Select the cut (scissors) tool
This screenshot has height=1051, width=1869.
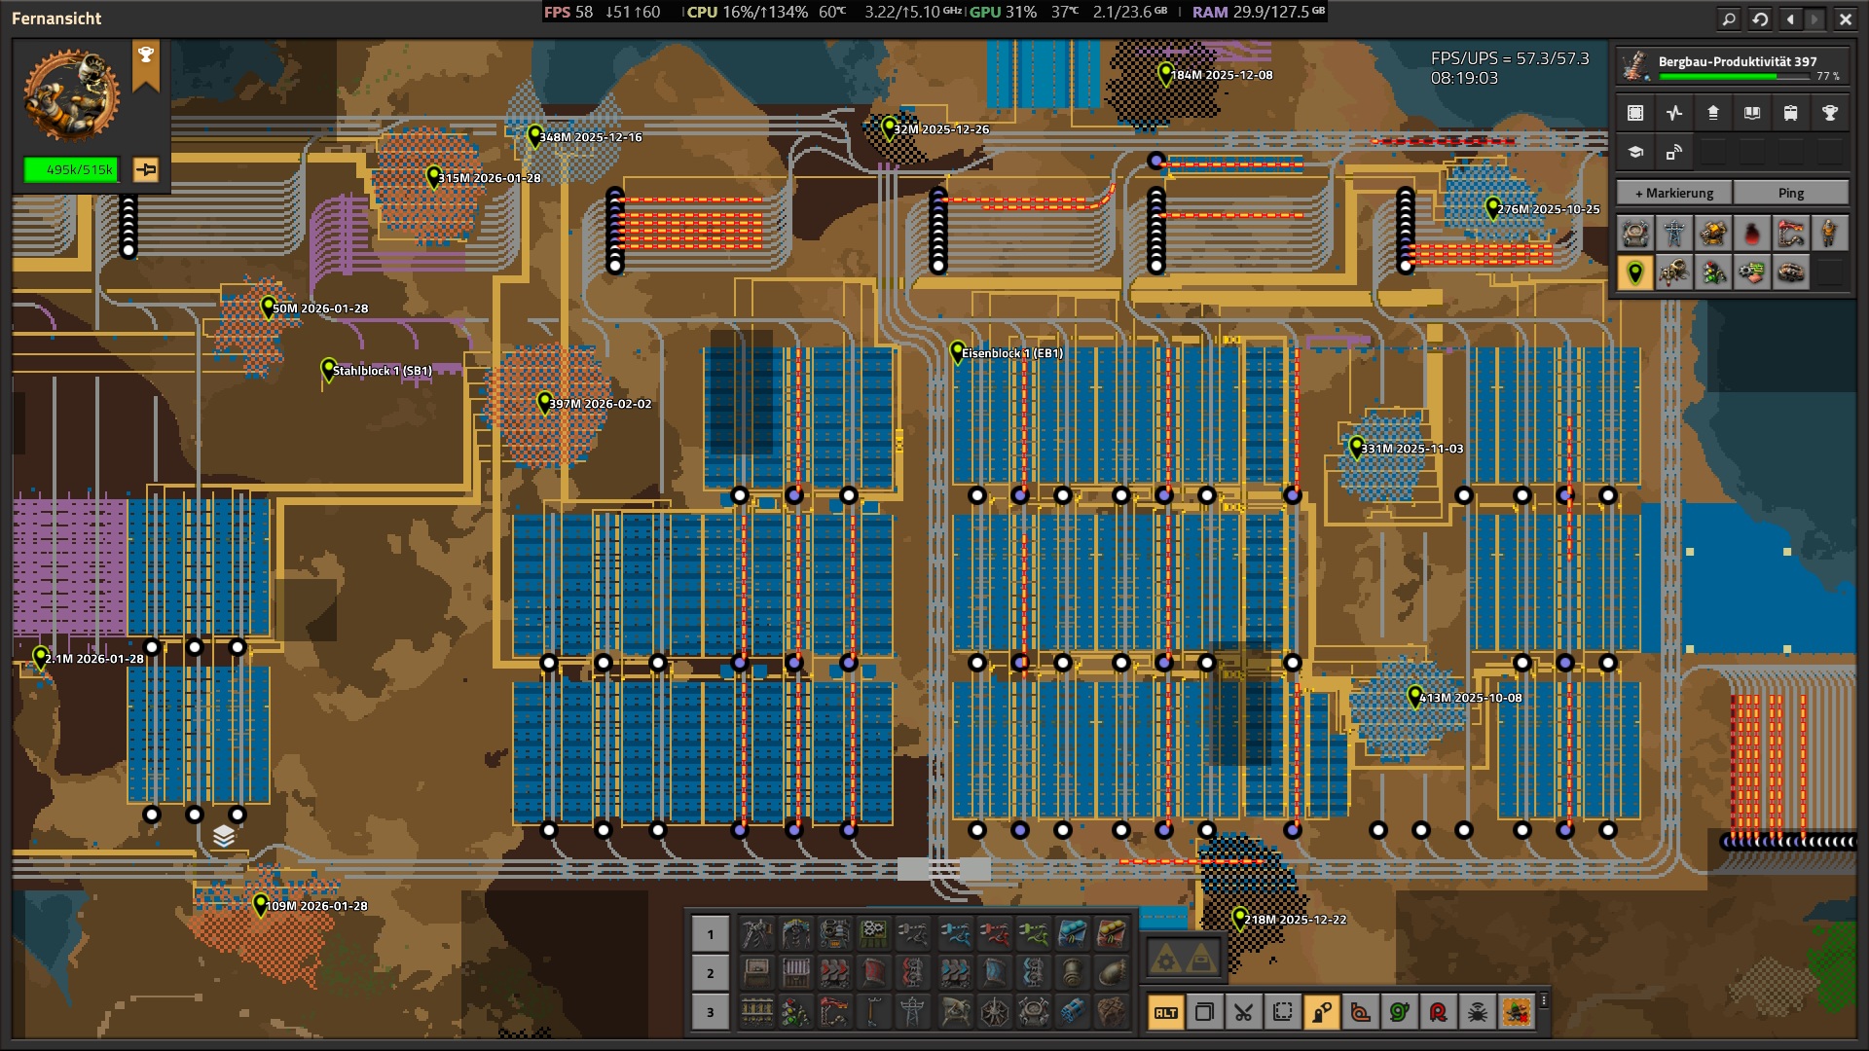[x=1243, y=1012]
